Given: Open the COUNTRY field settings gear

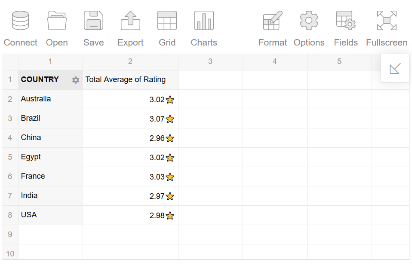Looking at the screenshot, I should pyautogui.click(x=75, y=79).
